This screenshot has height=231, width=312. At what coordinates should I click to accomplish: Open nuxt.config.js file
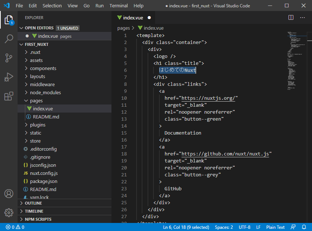65,173
